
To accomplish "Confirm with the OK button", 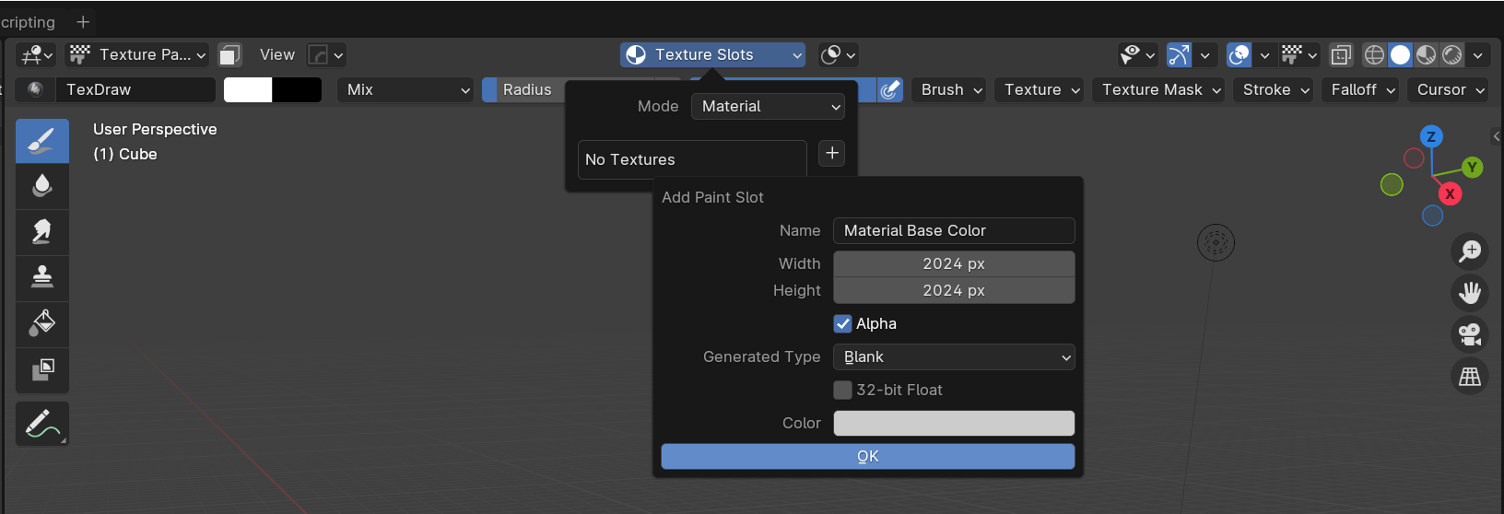I will point(868,456).
